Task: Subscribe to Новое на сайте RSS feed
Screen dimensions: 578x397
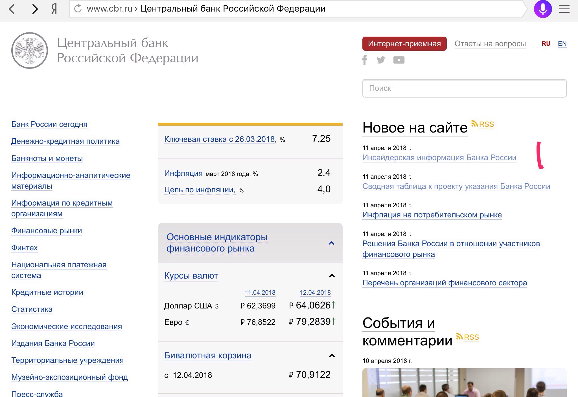Action: point(483,124)
